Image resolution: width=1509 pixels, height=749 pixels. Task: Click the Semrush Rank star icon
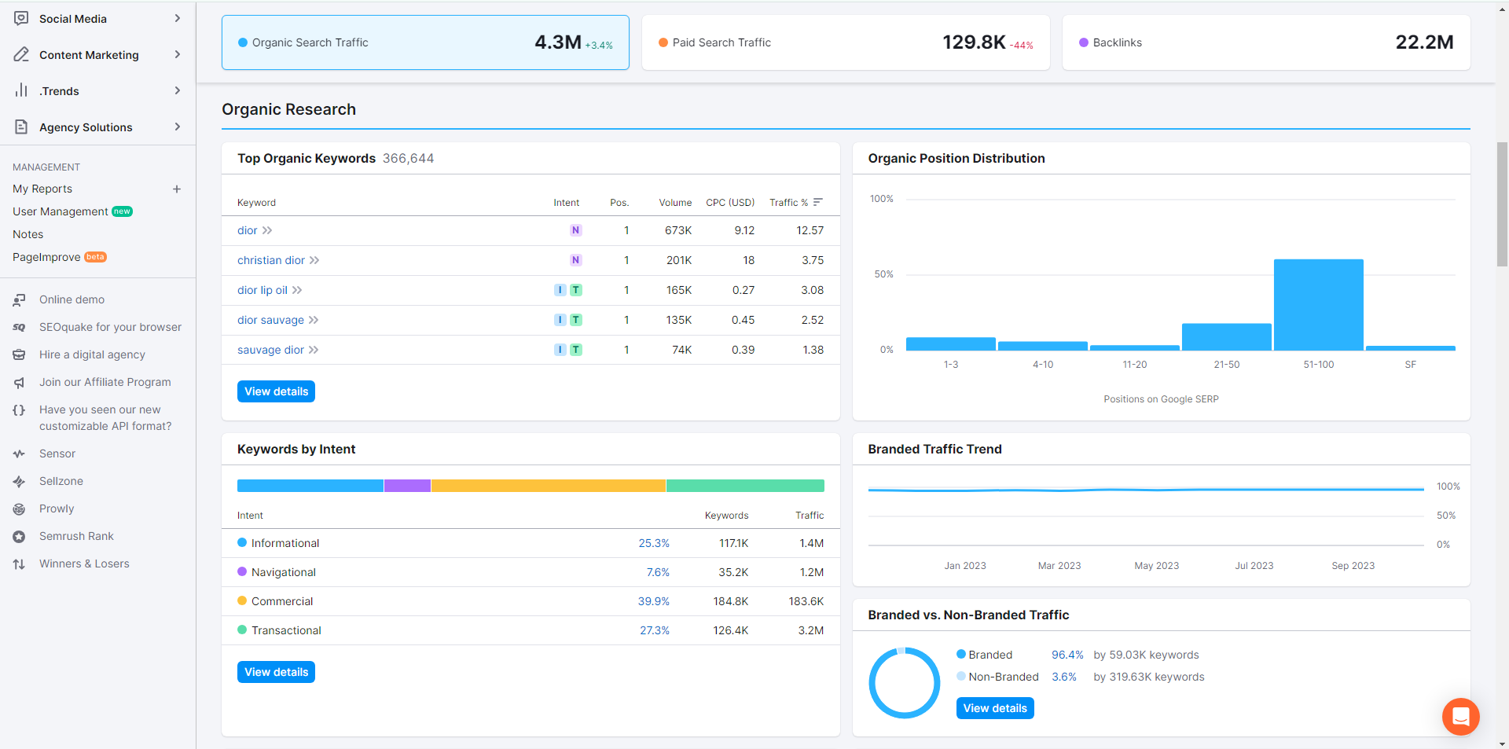coord(19,537)
